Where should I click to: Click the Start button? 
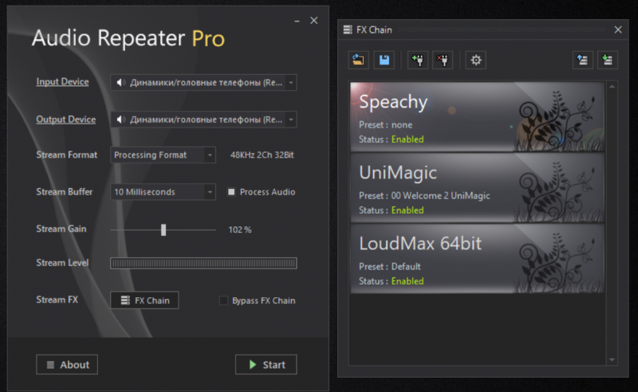(266, 365)
